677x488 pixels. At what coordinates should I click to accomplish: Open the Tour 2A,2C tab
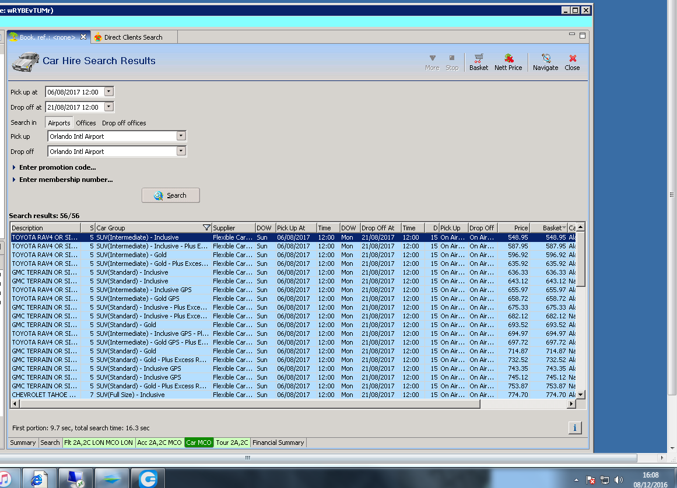pyautogui.click(x=232, y=442)
